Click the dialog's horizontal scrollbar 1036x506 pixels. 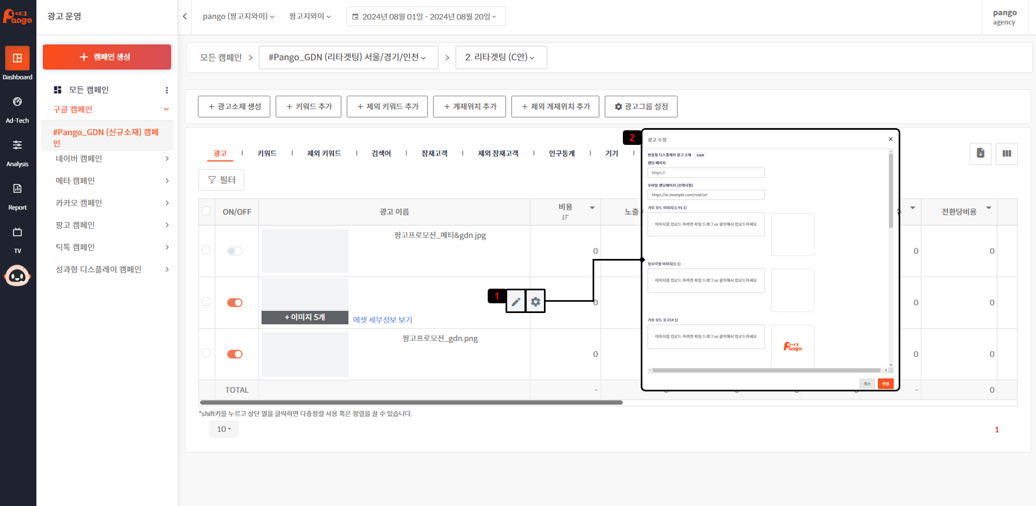click(767, 370)
